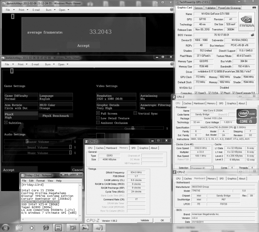This screenshot has width=259, height=232.
Task: Click help icon in upper Photo Viewer window
Action: tap(172, 10)
